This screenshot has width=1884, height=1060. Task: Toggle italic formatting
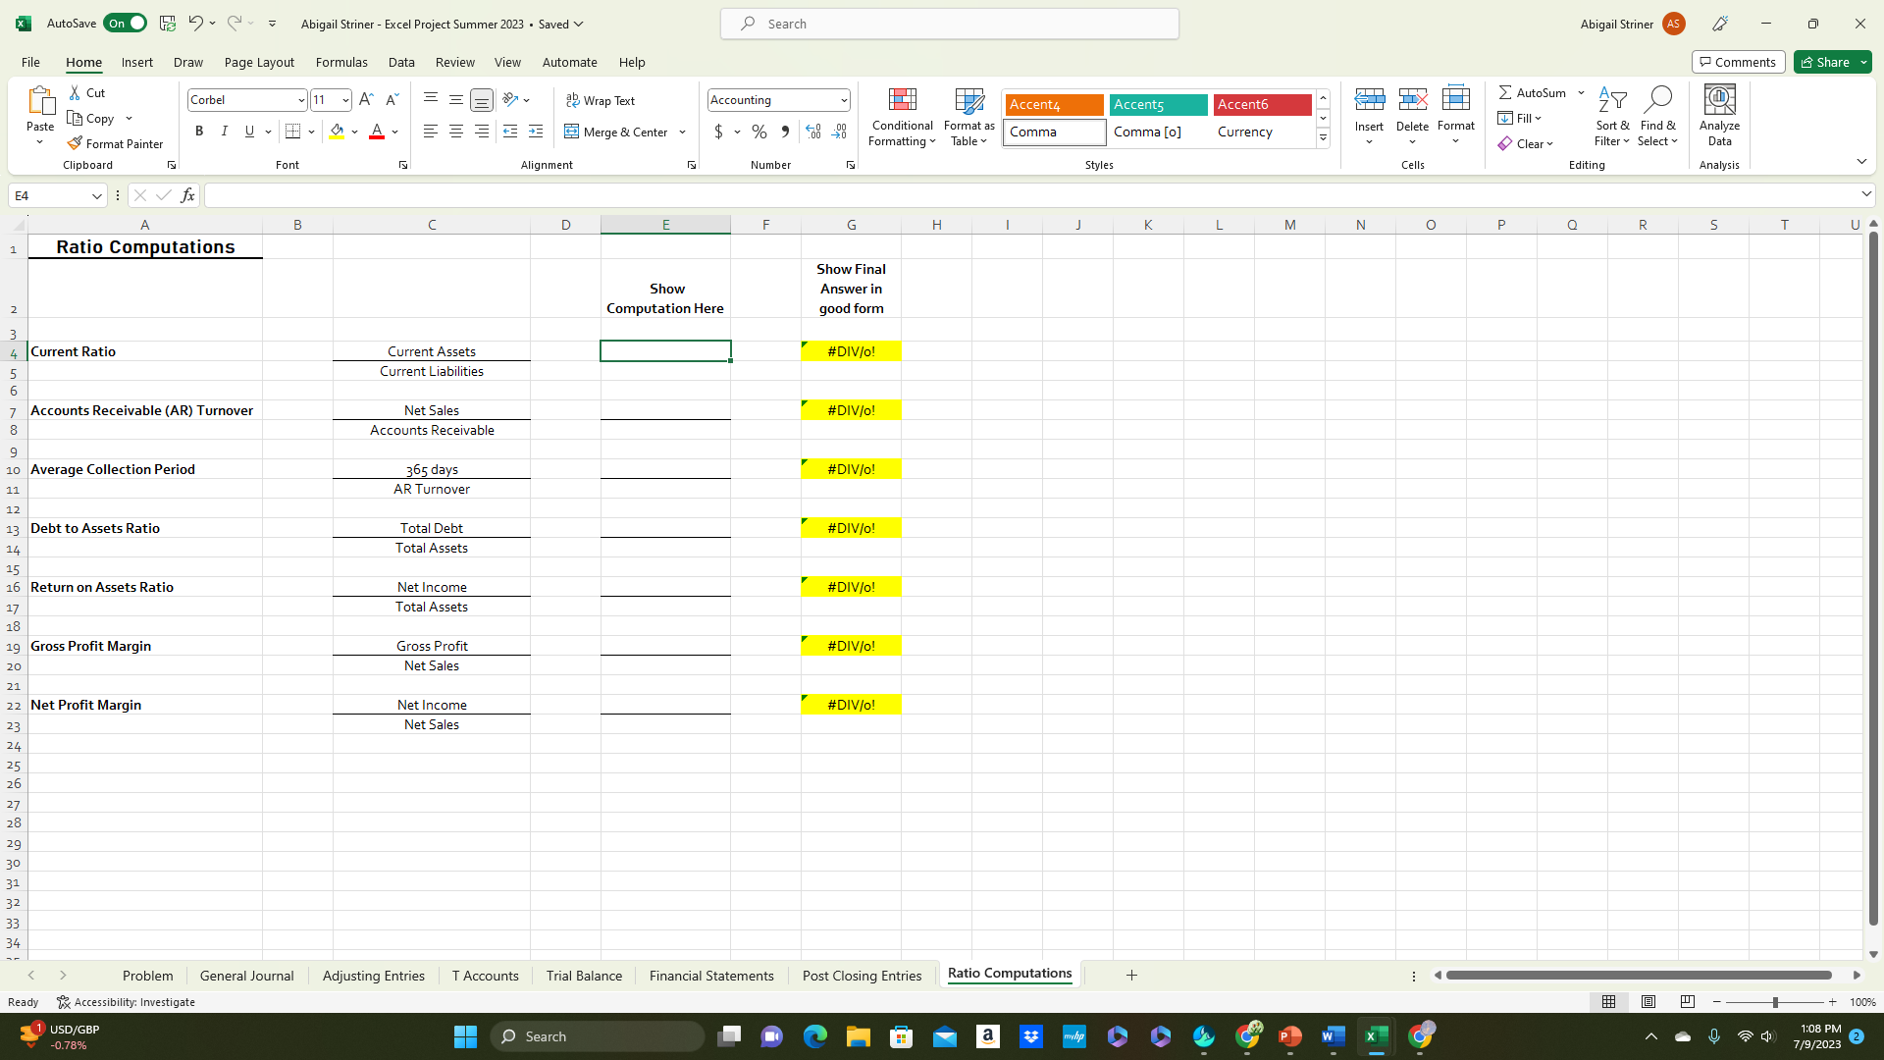225,132
